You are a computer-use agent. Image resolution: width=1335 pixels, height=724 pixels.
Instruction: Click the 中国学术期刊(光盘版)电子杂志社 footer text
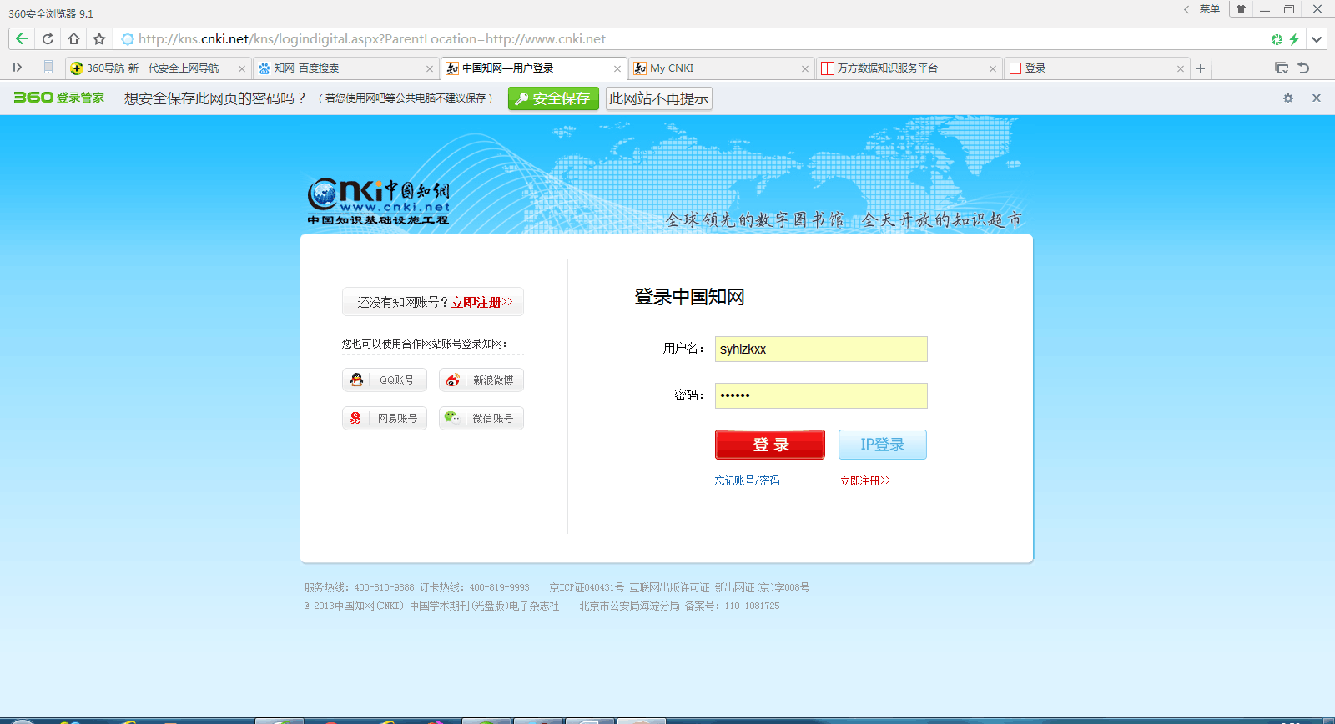pos(484,606)
